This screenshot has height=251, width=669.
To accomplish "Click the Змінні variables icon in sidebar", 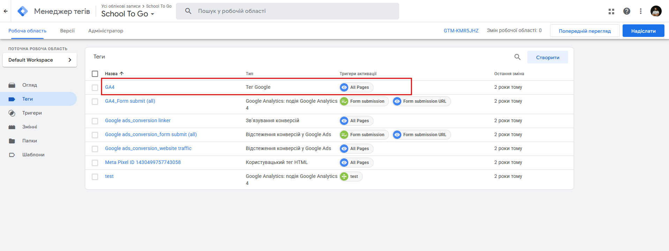I will [x=12, y=127].
